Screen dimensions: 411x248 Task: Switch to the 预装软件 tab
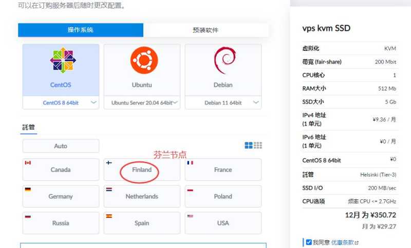tap(206, 30)
